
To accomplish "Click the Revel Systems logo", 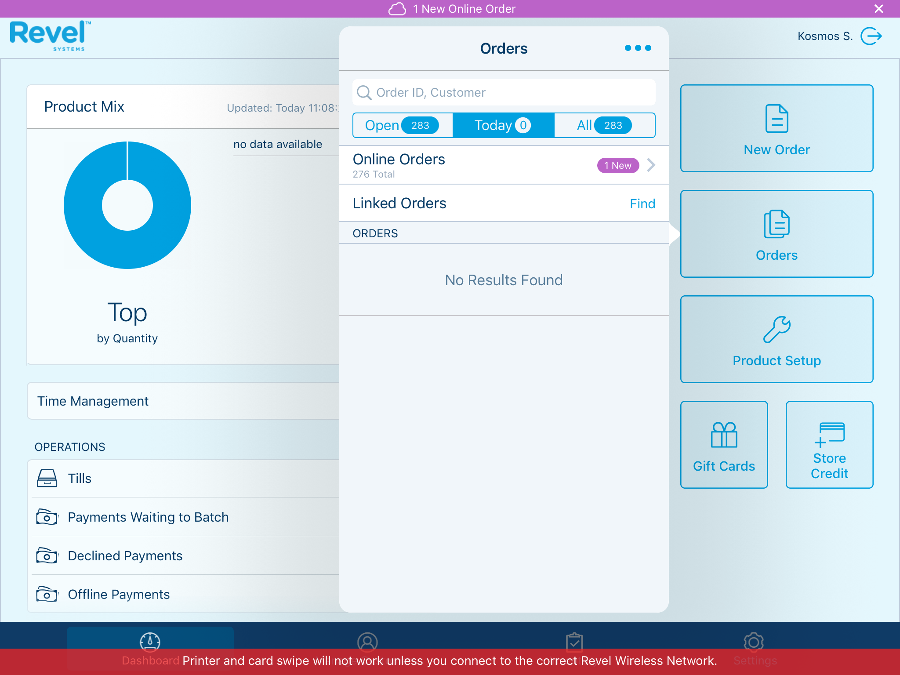I will coord(50,36).
